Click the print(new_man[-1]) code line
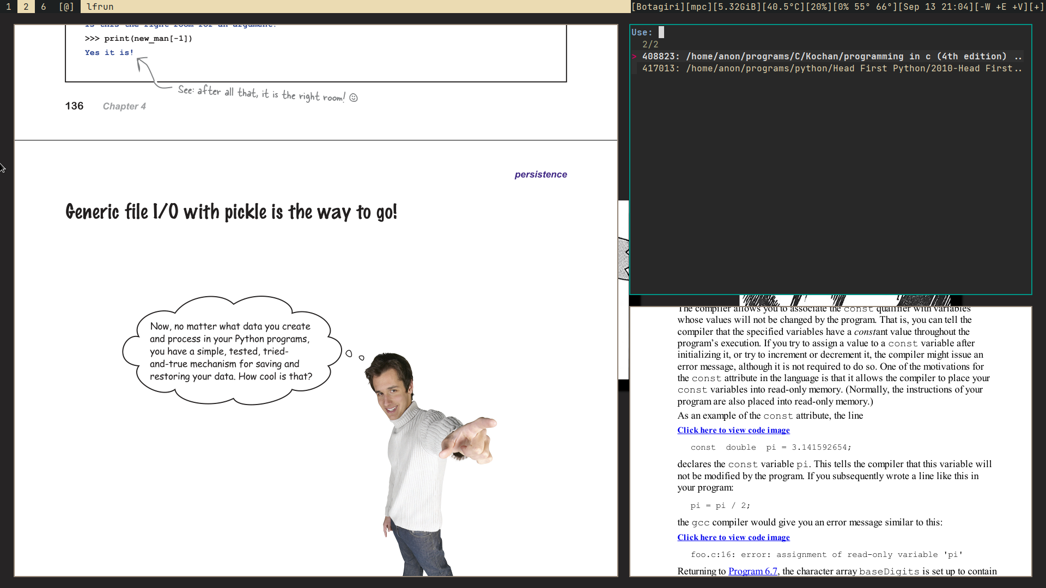1046x588 pixels. (x=138, y=38)
